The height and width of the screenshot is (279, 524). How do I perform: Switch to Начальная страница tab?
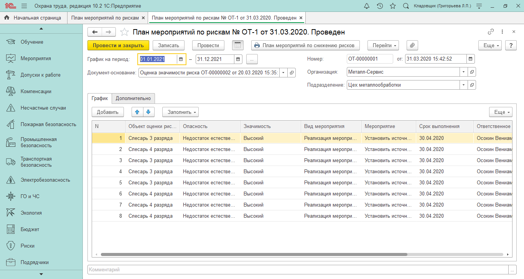coord(33,18)
